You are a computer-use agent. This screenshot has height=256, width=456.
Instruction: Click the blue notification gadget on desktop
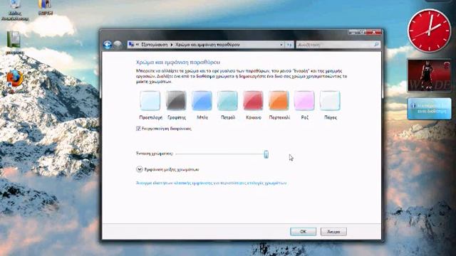[429, 109]
